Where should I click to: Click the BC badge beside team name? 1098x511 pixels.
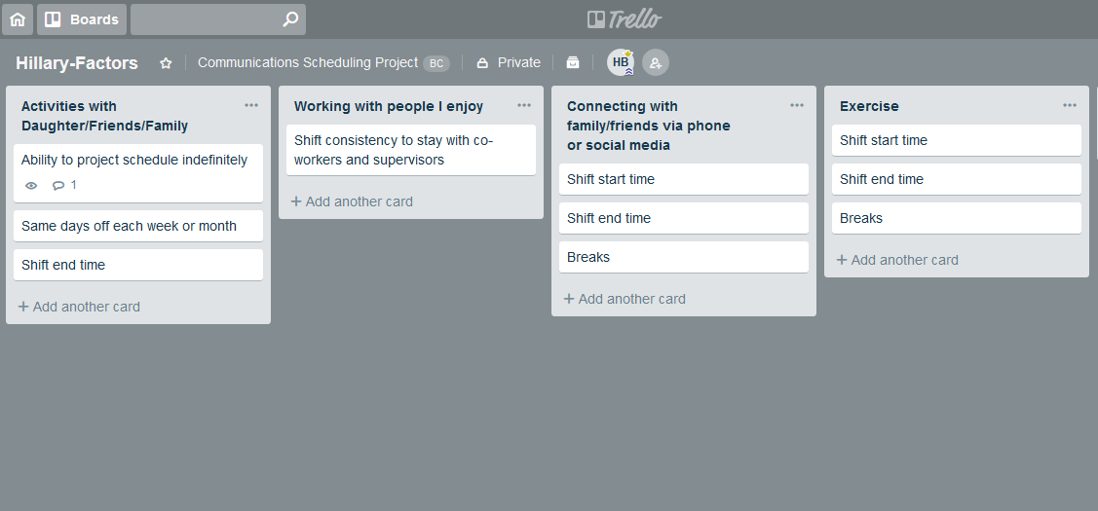pos(436,63)
